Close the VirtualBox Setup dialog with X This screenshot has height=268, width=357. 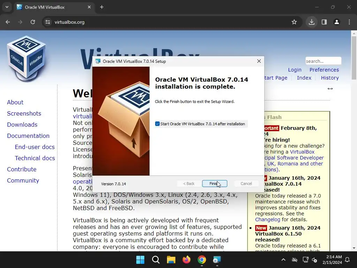(x=259, y=61)
